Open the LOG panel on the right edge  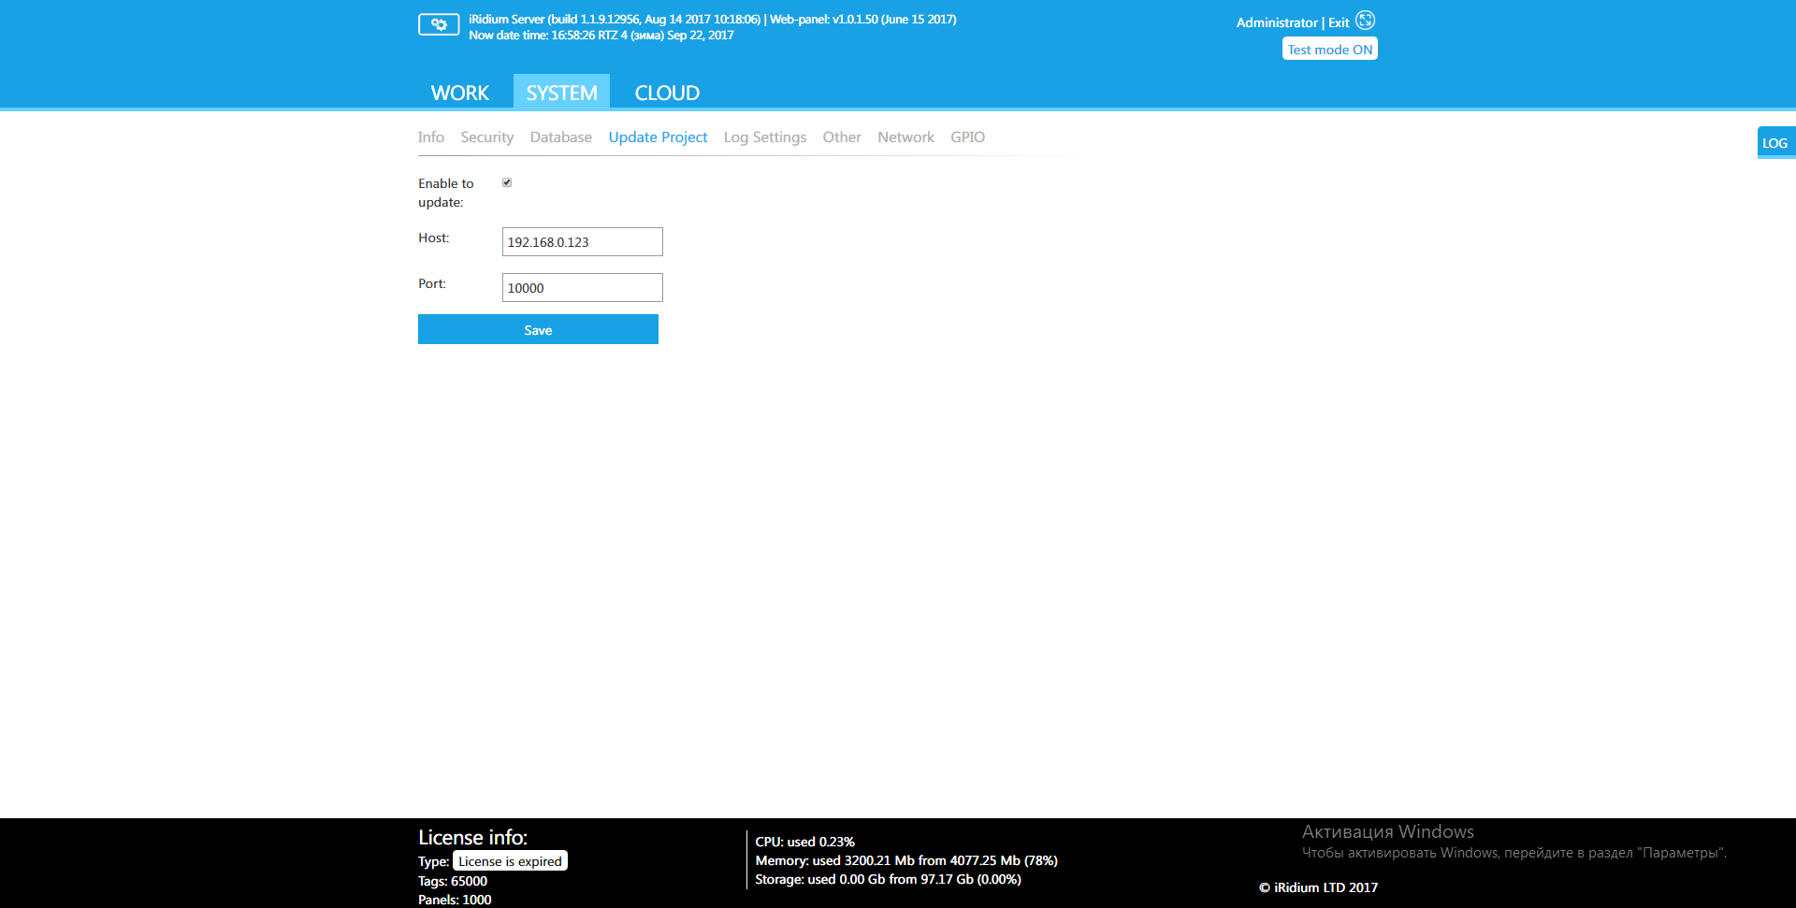(x=1775, y=142)
